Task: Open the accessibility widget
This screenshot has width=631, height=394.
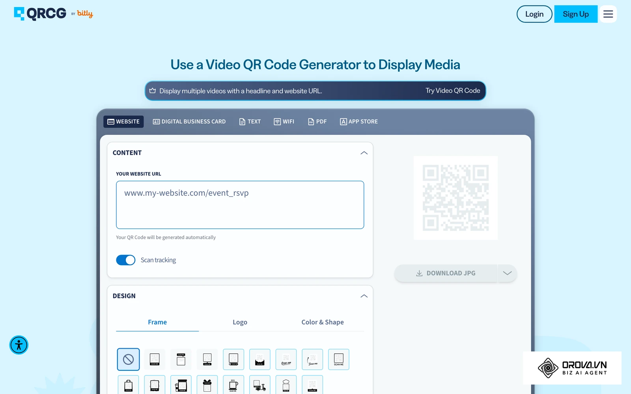Action: coord(19,345)
